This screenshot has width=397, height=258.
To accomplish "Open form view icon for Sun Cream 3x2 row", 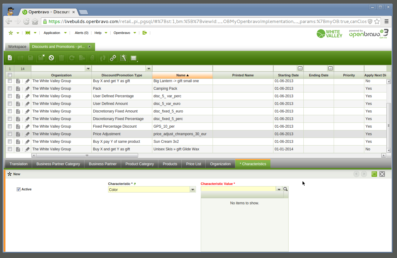I will pos(18,142).
